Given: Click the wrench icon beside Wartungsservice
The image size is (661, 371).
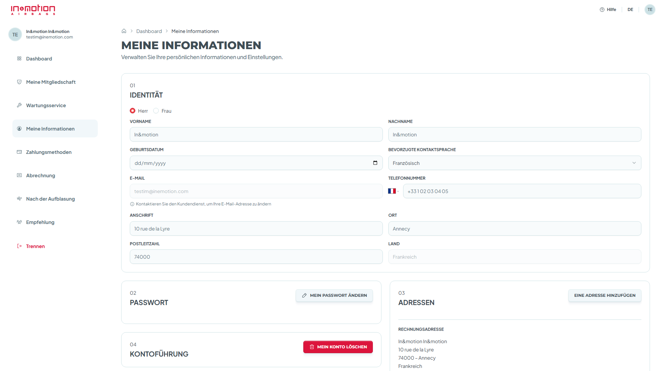Looking at the screenshot, I should (x=19, y=105).
